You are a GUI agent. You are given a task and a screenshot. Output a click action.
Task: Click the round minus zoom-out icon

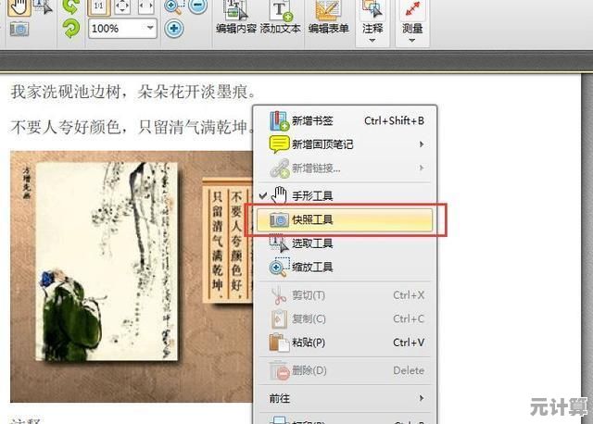pos(196,6)
